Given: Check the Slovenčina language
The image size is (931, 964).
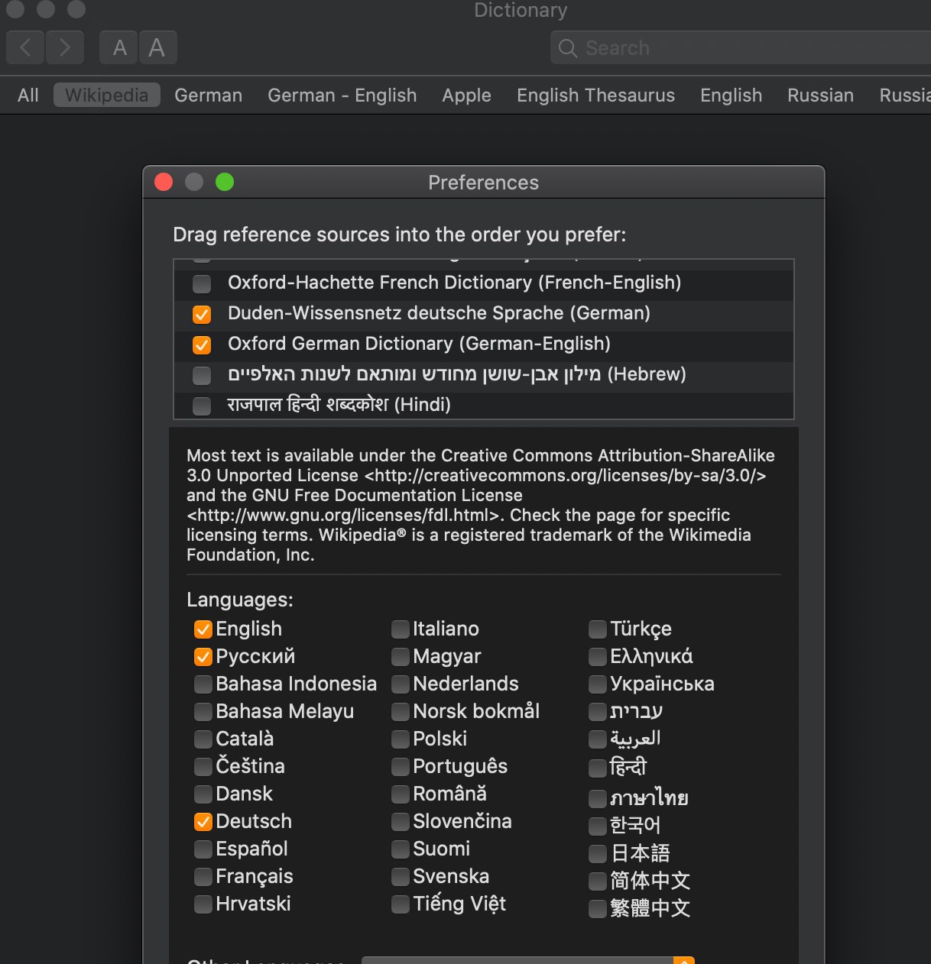Looking at the screenshot, I should [401, 822].
